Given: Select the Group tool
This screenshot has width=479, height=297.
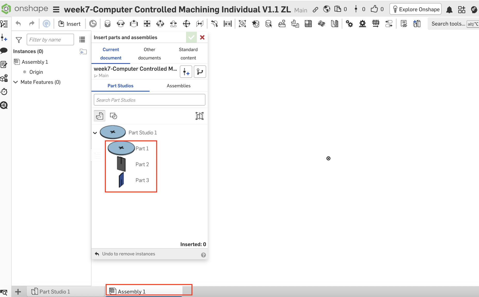Looking at the screenshot, I should (x=242, y=24).
